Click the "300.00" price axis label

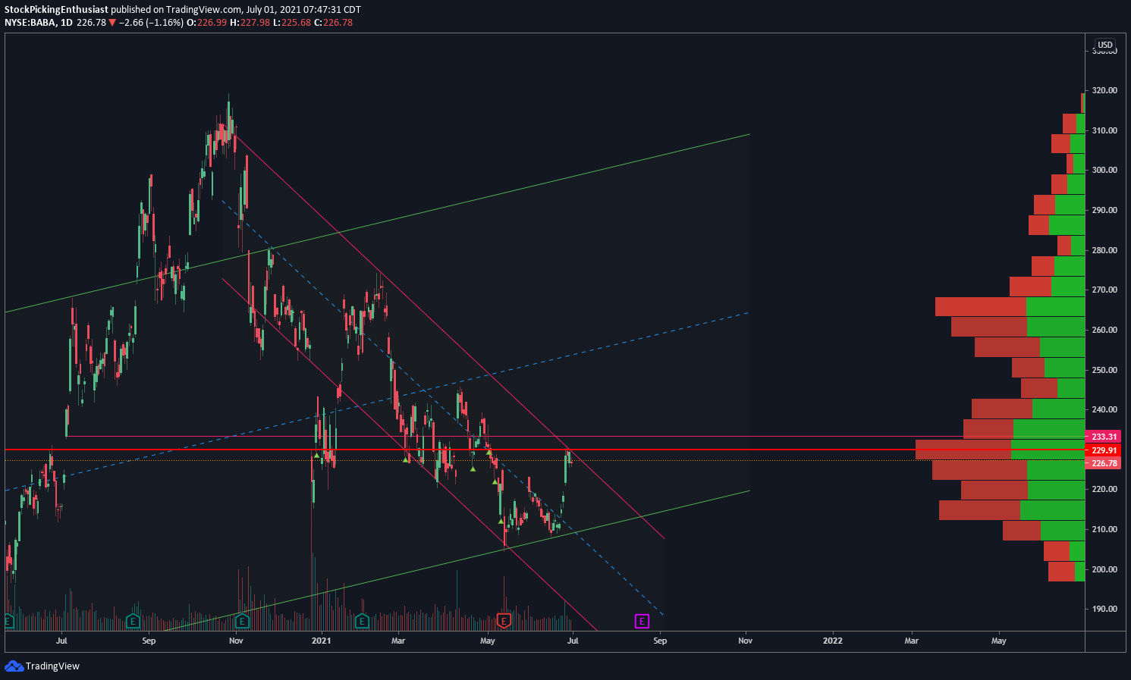pos(1104,170)
